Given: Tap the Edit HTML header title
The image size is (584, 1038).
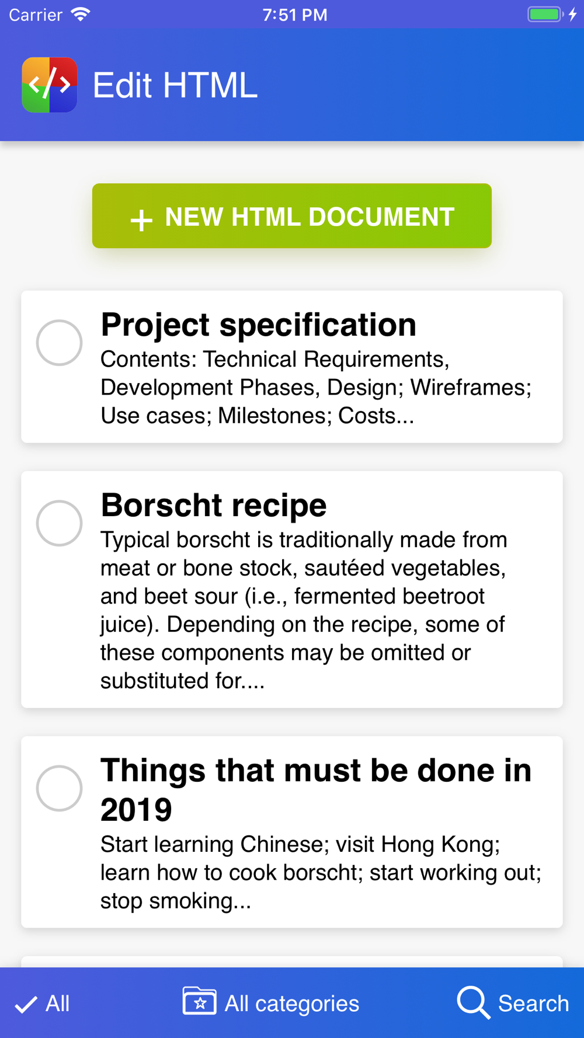Looking at the screenshot, I should [x=175, y=85].
